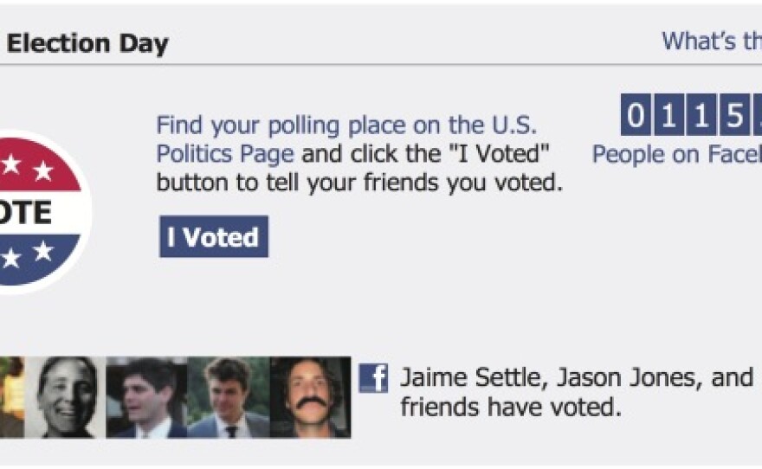762x469 pixels.
Task: Click the "Politics Page" link text
Action: coord(225,155)
